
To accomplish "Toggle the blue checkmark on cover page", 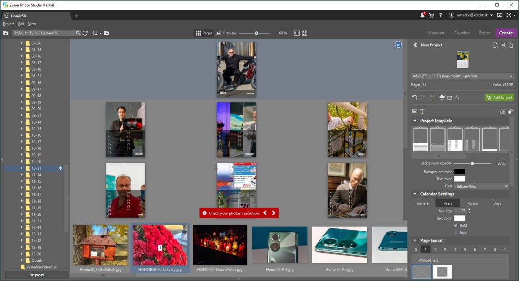I will coord(398,45).
